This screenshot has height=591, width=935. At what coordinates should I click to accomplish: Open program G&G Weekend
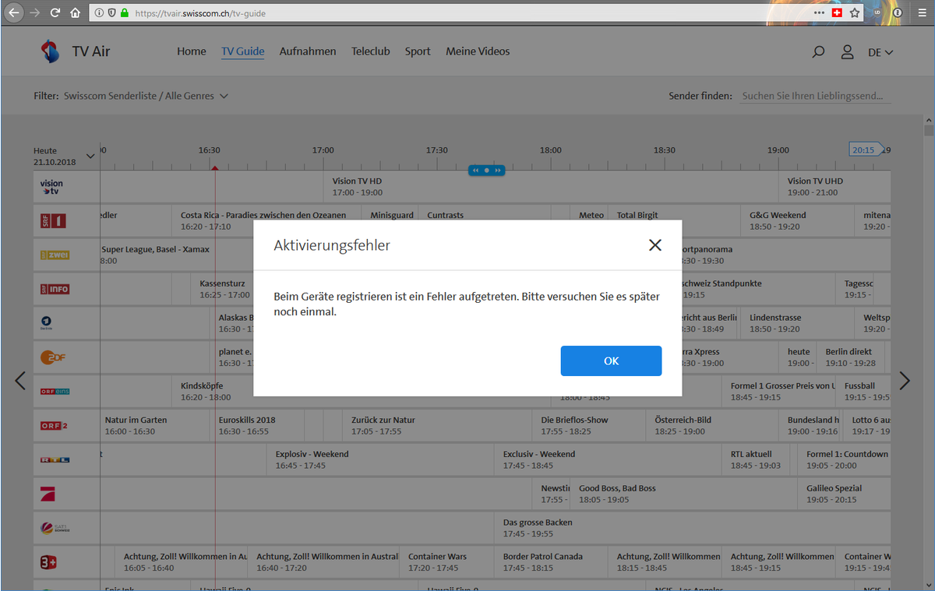798,220
